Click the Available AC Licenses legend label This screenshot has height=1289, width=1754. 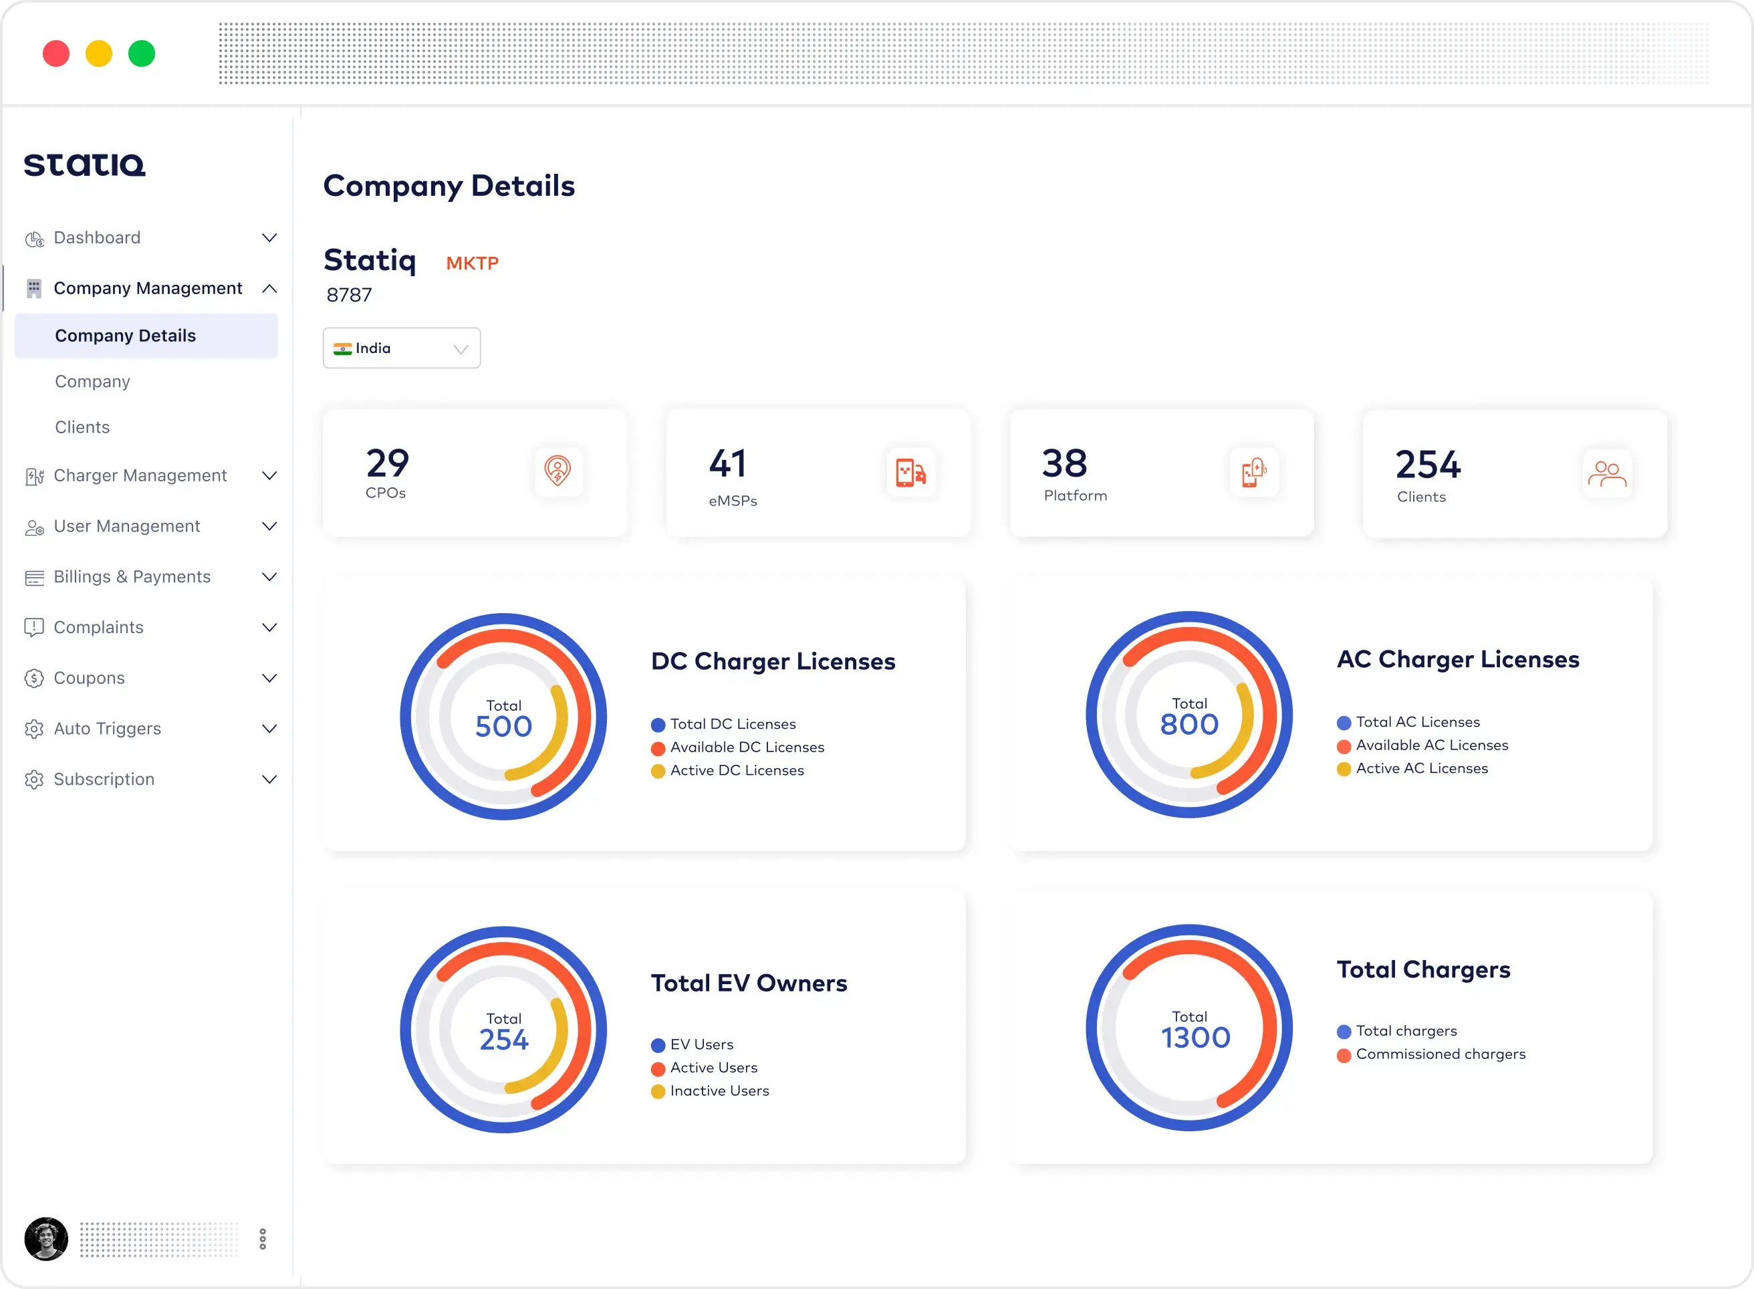(x=1432, y=746)
